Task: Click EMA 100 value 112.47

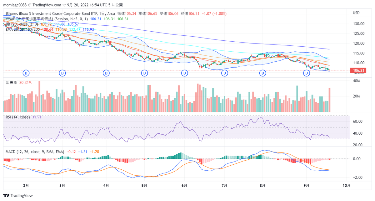Action: click(x=75, y=29)
